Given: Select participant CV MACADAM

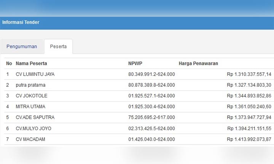Looking at the screenshot, I should click(x=30, y=139).
